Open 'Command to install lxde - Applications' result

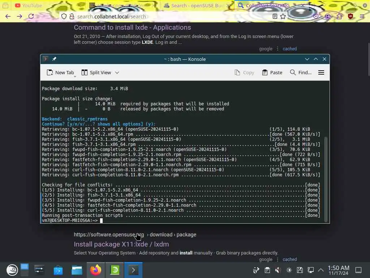coord(132,28)
